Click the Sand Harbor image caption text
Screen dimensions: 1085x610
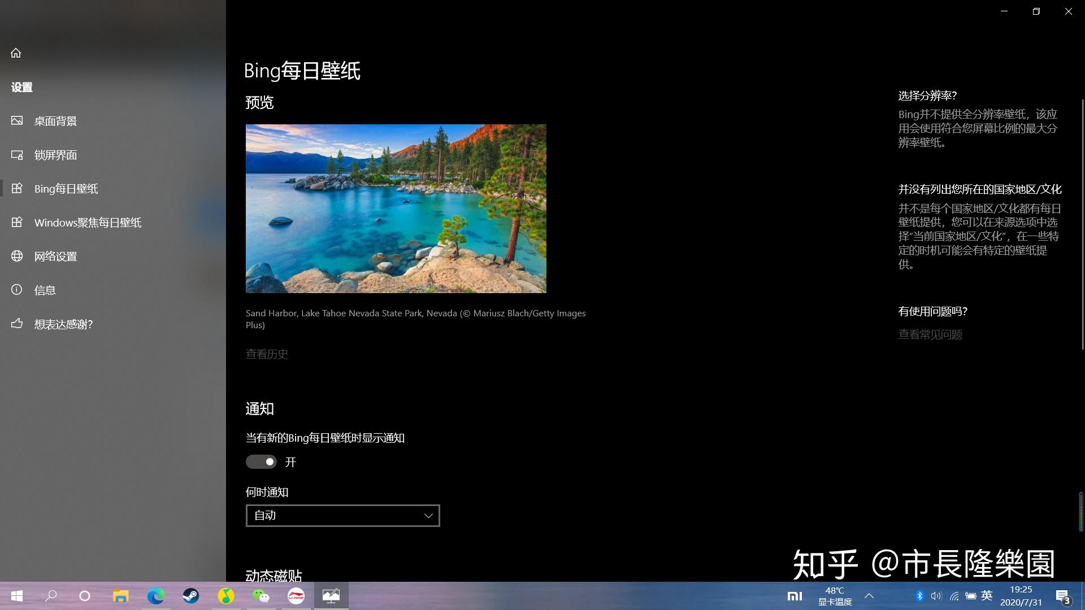(416, 319)
